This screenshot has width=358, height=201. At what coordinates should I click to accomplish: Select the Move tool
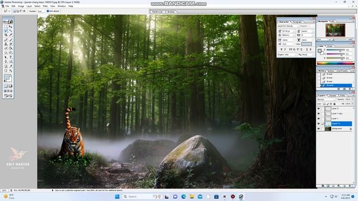11,26
